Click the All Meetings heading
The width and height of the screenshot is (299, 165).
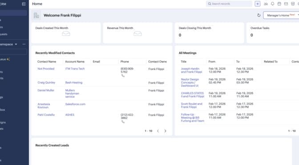187,53
